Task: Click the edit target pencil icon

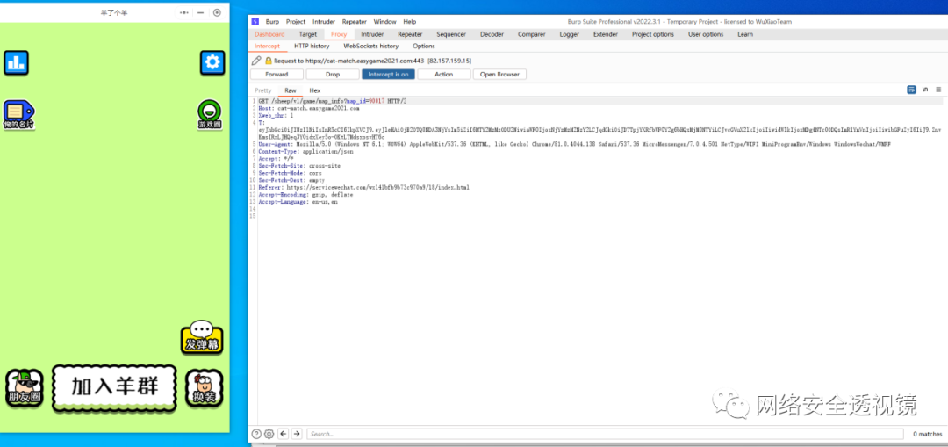Action: (256, 61)
